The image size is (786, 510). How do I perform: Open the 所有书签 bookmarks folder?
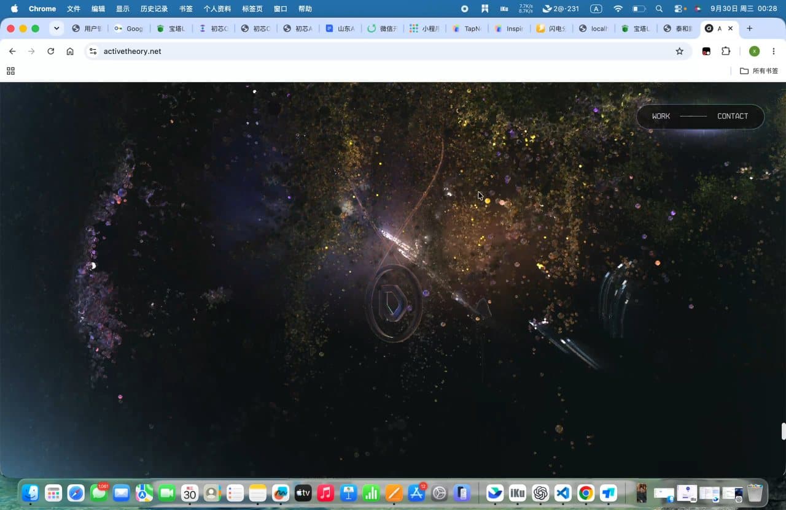pos(759,71)
